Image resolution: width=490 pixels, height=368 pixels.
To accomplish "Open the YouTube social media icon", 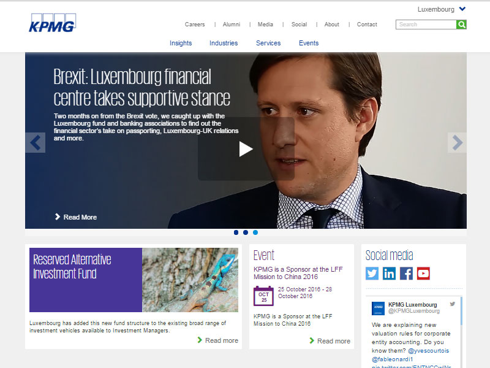I will tap(423, 274).
